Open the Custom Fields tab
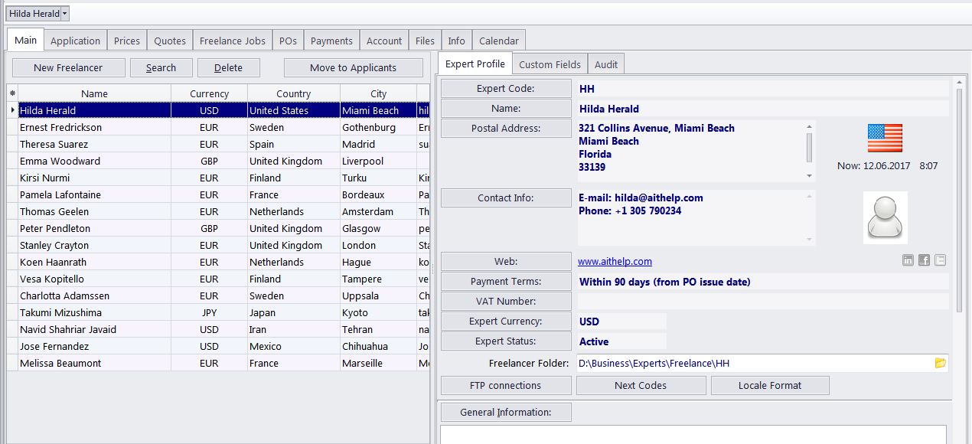 tap(550, 64)
